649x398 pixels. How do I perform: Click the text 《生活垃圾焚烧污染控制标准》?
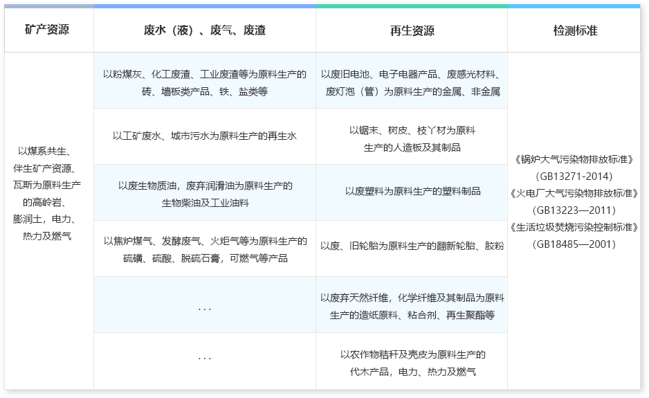pyautogui.click(x=574, y=227)
